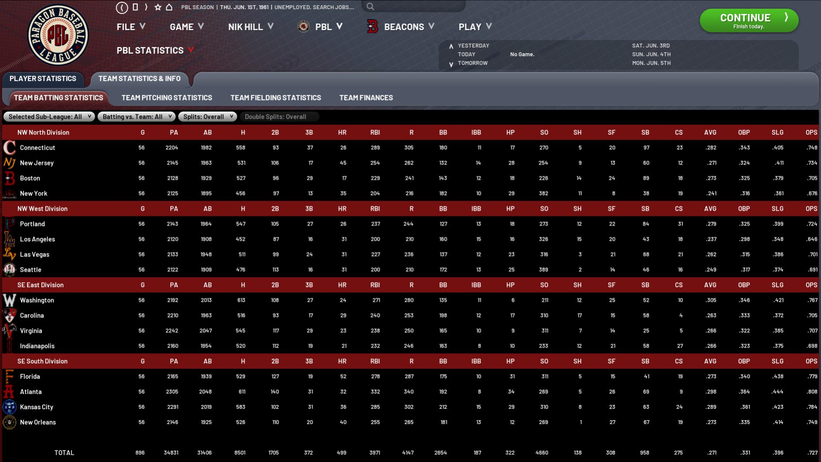Screen dimensions: 821x462
Task: Click the star bookmark icon
Action: [158, 7]
